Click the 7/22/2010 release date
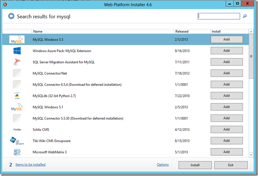 (182, 96)
